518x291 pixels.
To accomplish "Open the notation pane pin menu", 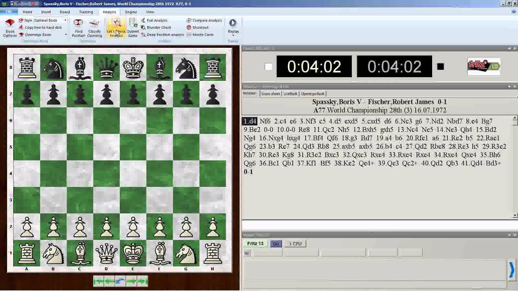I will [509, 86].
